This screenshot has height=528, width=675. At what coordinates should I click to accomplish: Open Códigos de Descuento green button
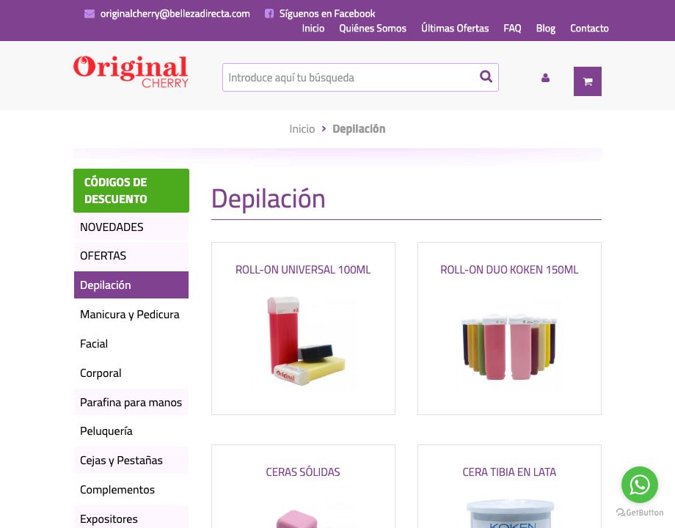click(x=131, y=191)
